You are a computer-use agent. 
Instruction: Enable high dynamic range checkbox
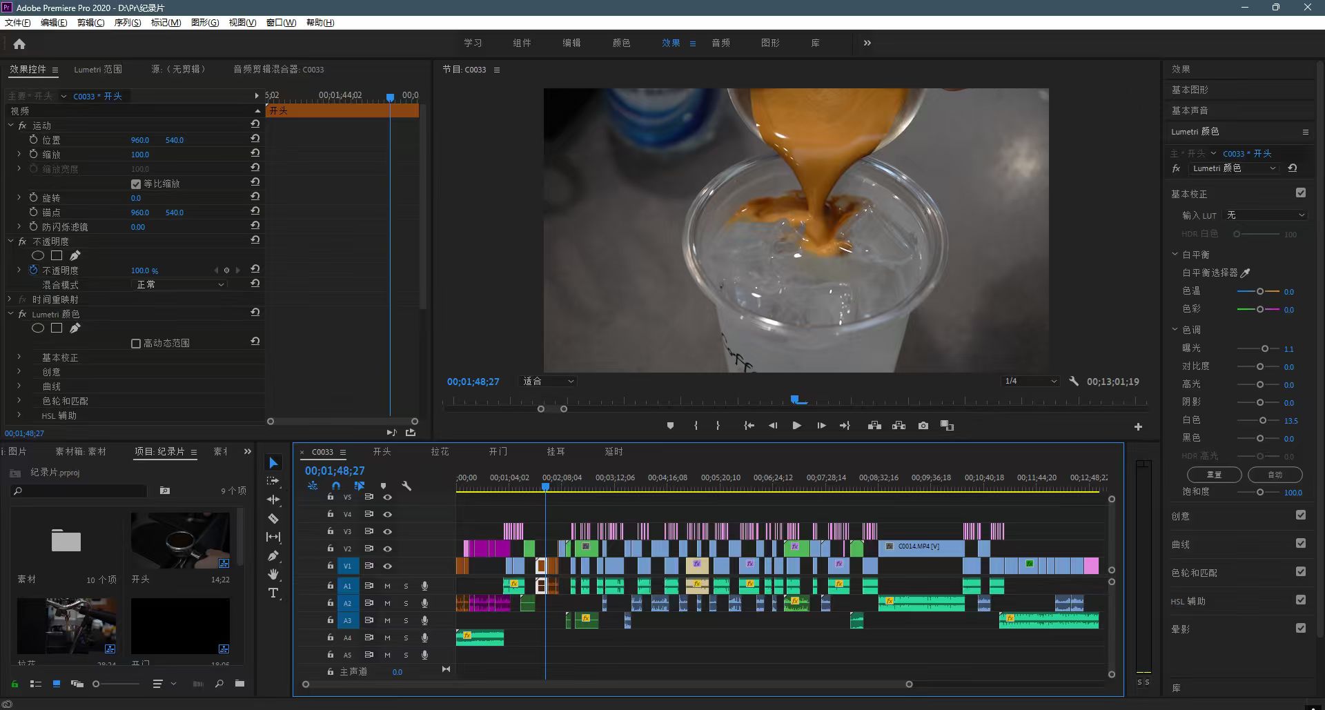136,344
